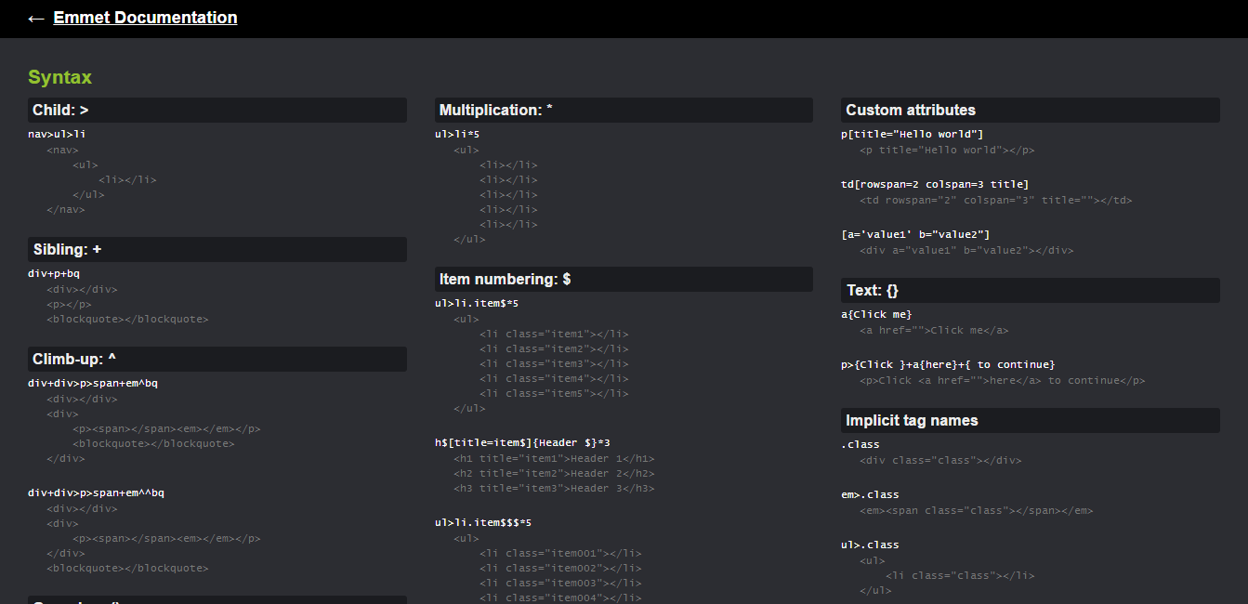The image size is (1248, 604).
Task: Click the abbreviation [a='value1' b="value2"]
Action: [915, 234]
